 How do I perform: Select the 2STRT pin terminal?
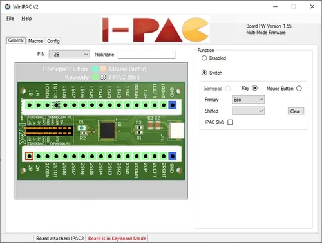click(56, 156)
